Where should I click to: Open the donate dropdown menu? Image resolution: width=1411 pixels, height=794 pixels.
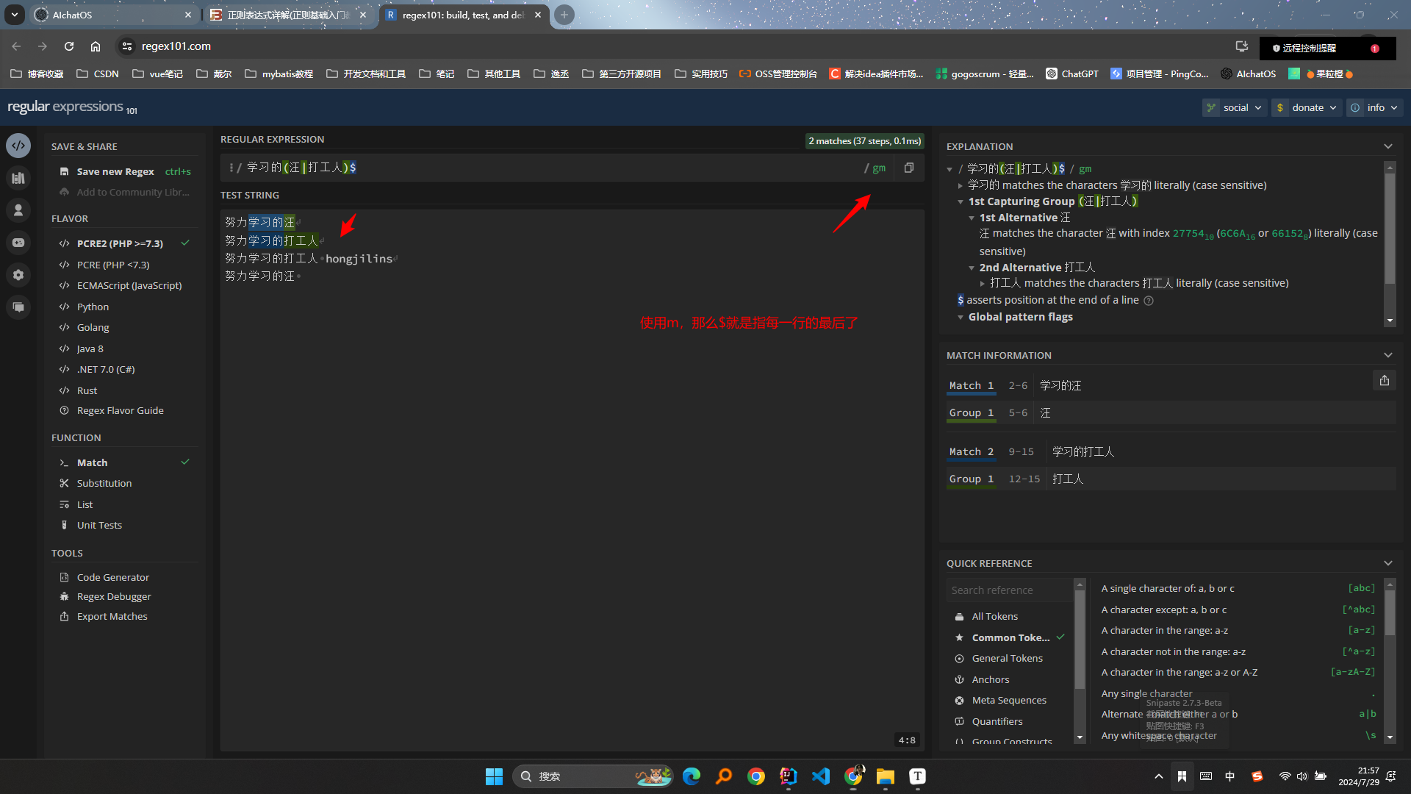pyautogui.click(x=1307, y=107)
